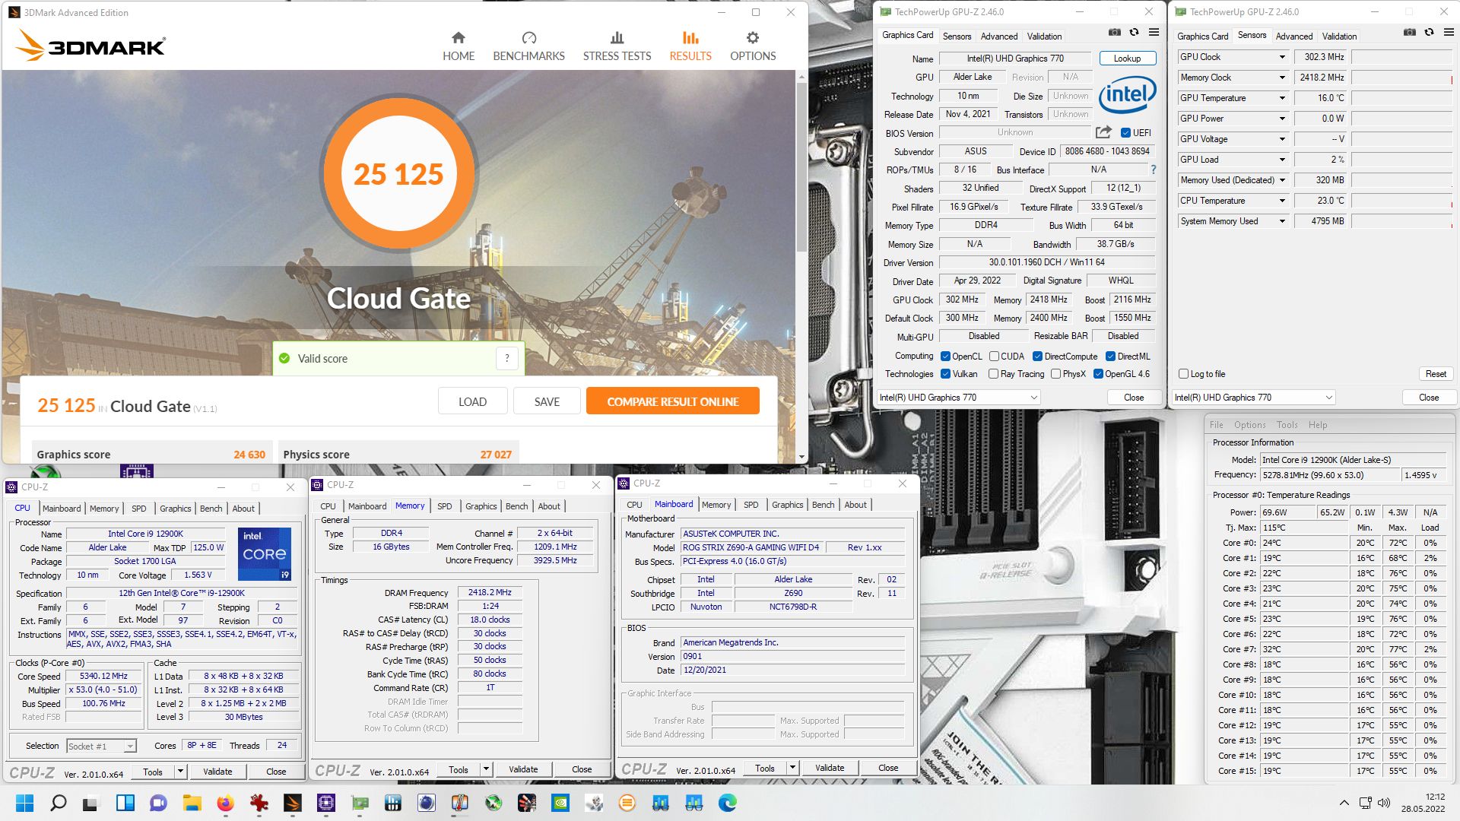Screen dimensions: 1460x821
Task: Open Bench tab in CPU-Z Mainboard window
Action: point(823,505)
